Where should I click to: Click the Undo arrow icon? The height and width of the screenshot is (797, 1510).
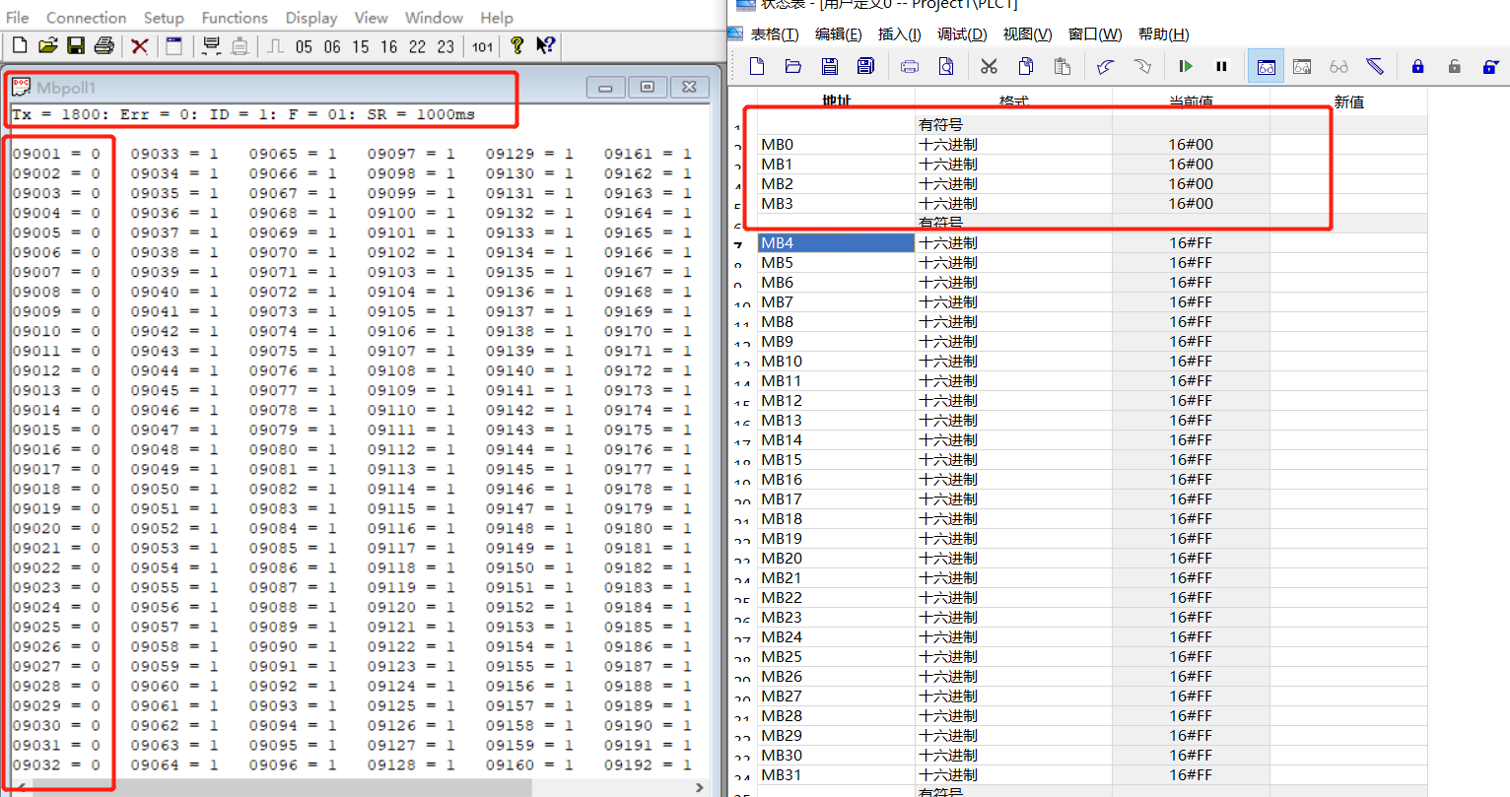coord(1105,66)
